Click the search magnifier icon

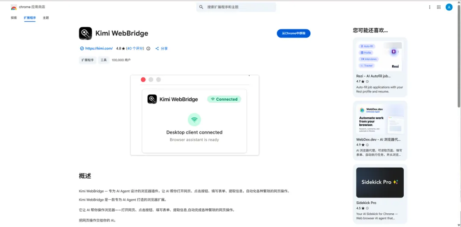[x=201, y=7]
